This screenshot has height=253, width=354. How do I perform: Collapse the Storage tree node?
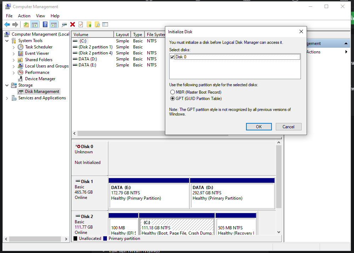pos(7,86)
